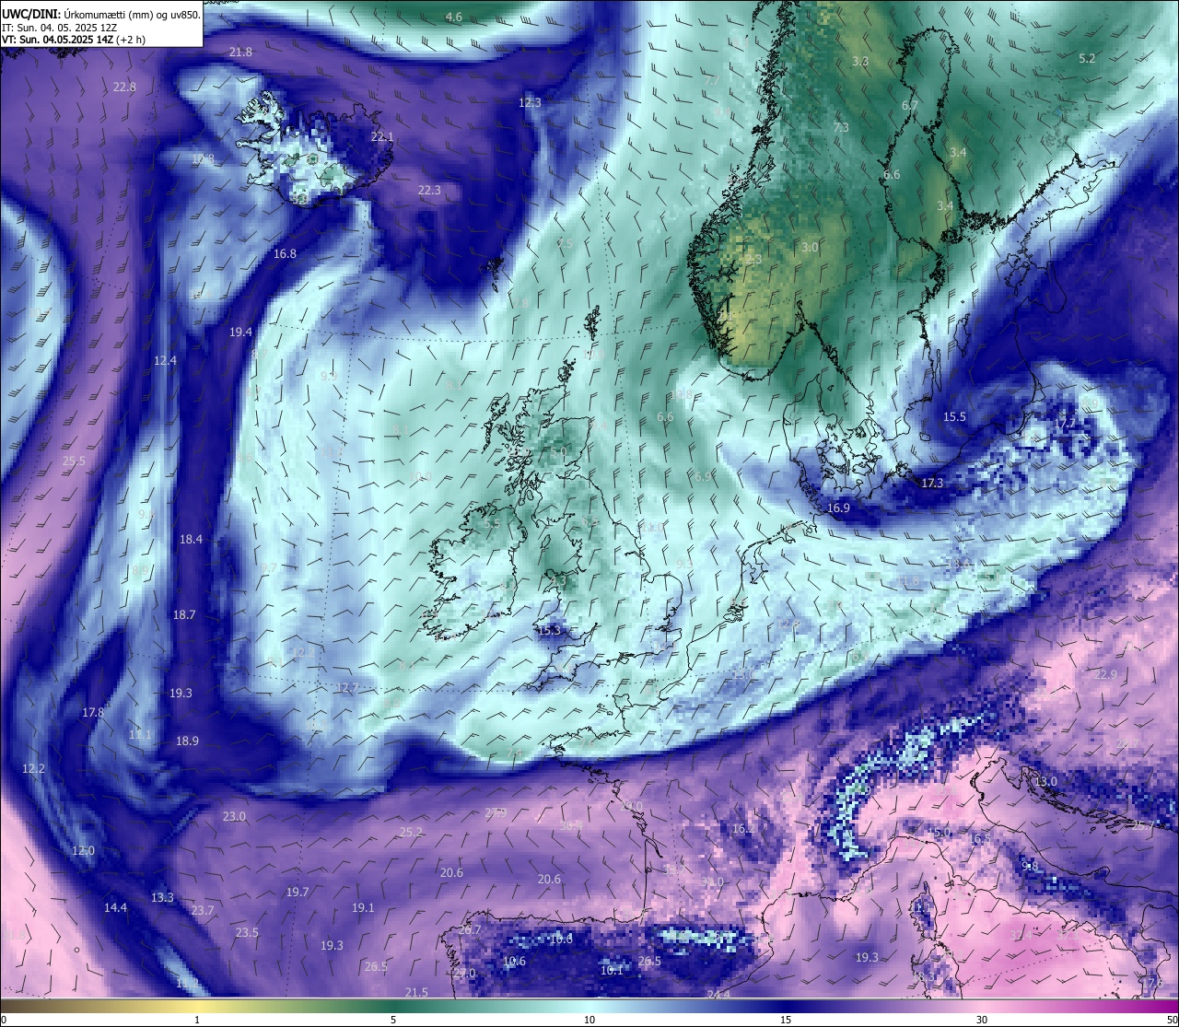Click the '13.0' value over the Adriatic coast
Viewport: 1179px width, 1027px height.
(1045, 782)
